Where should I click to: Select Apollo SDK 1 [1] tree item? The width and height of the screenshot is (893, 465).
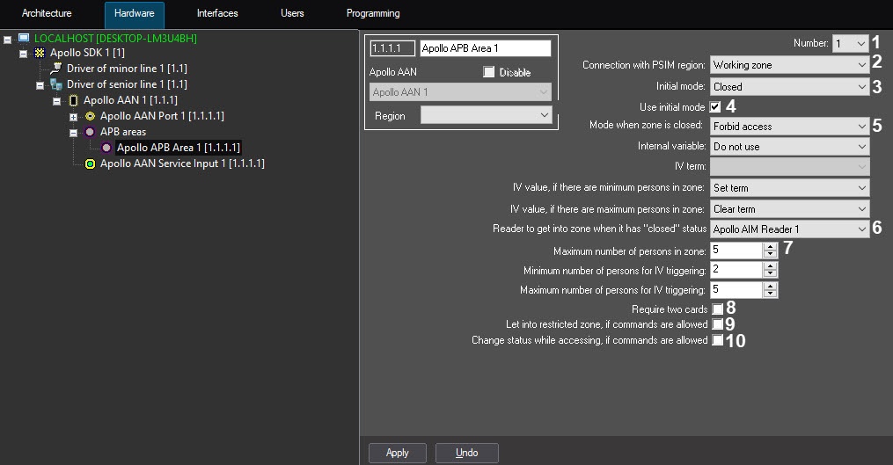coord(87,53)
